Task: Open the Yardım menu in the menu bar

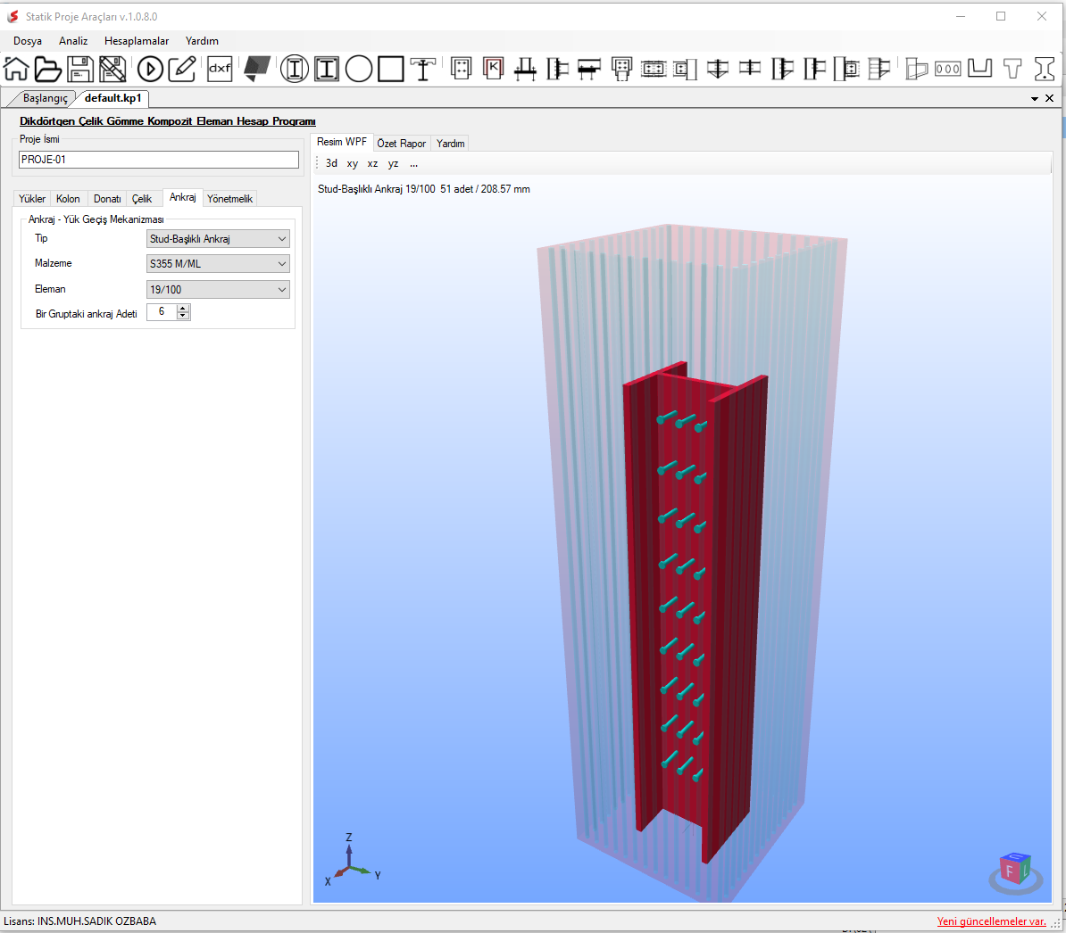Action: (202, 41)
